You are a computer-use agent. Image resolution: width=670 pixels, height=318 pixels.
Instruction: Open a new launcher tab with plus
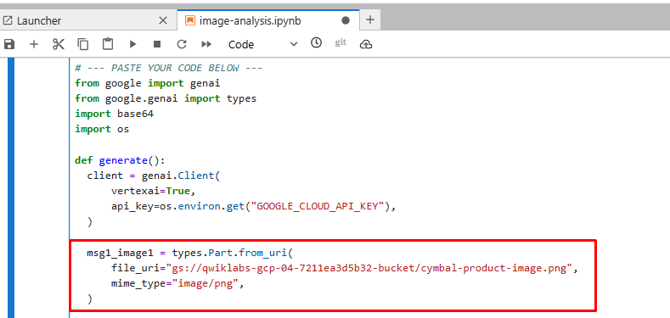[x=370, y=20]
